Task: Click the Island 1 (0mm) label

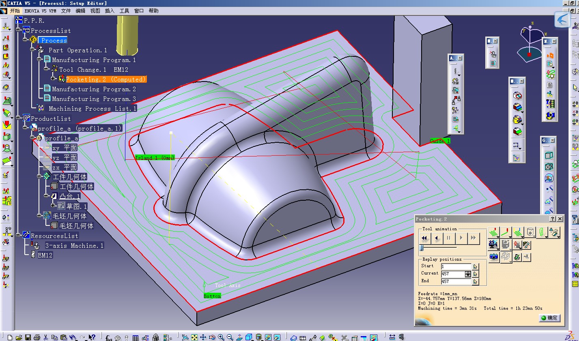Action: (x=155, y=158)
